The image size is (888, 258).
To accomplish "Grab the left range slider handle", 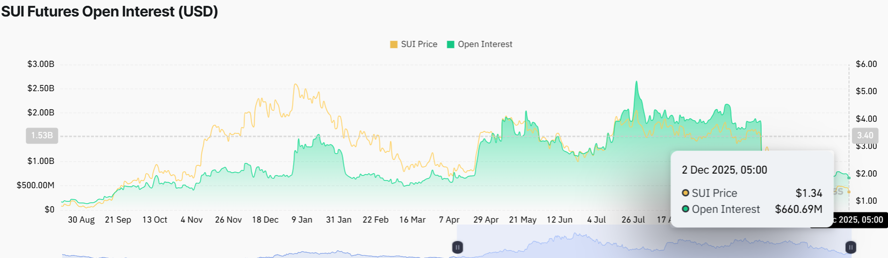I will click(457, 247).
